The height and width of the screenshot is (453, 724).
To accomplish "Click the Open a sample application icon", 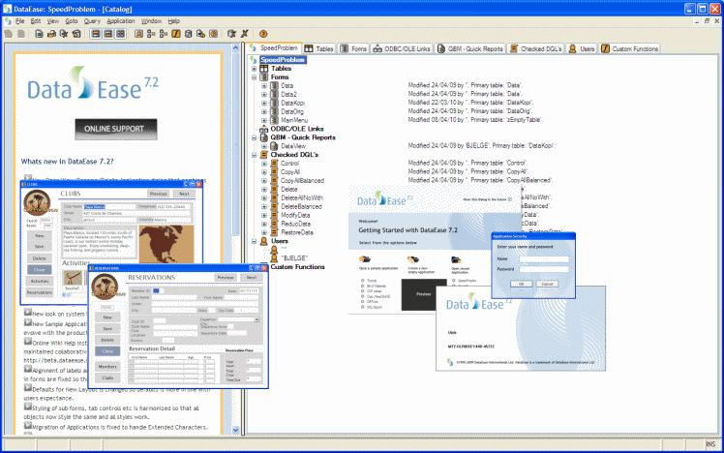I will coord(365,259).
